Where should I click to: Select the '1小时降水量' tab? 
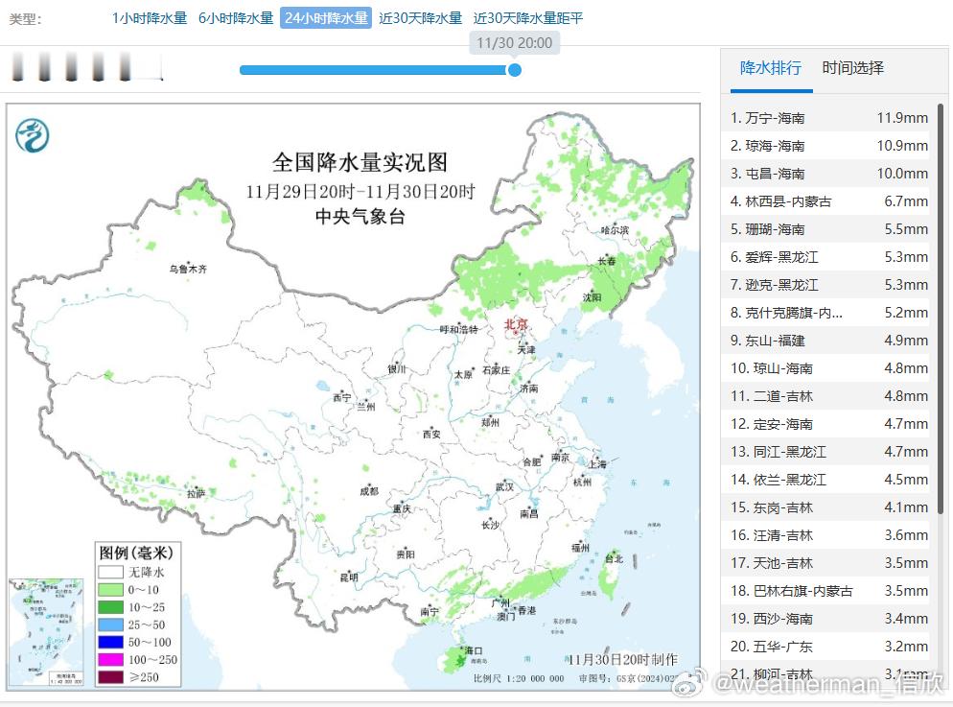click(x=150, y=16)
